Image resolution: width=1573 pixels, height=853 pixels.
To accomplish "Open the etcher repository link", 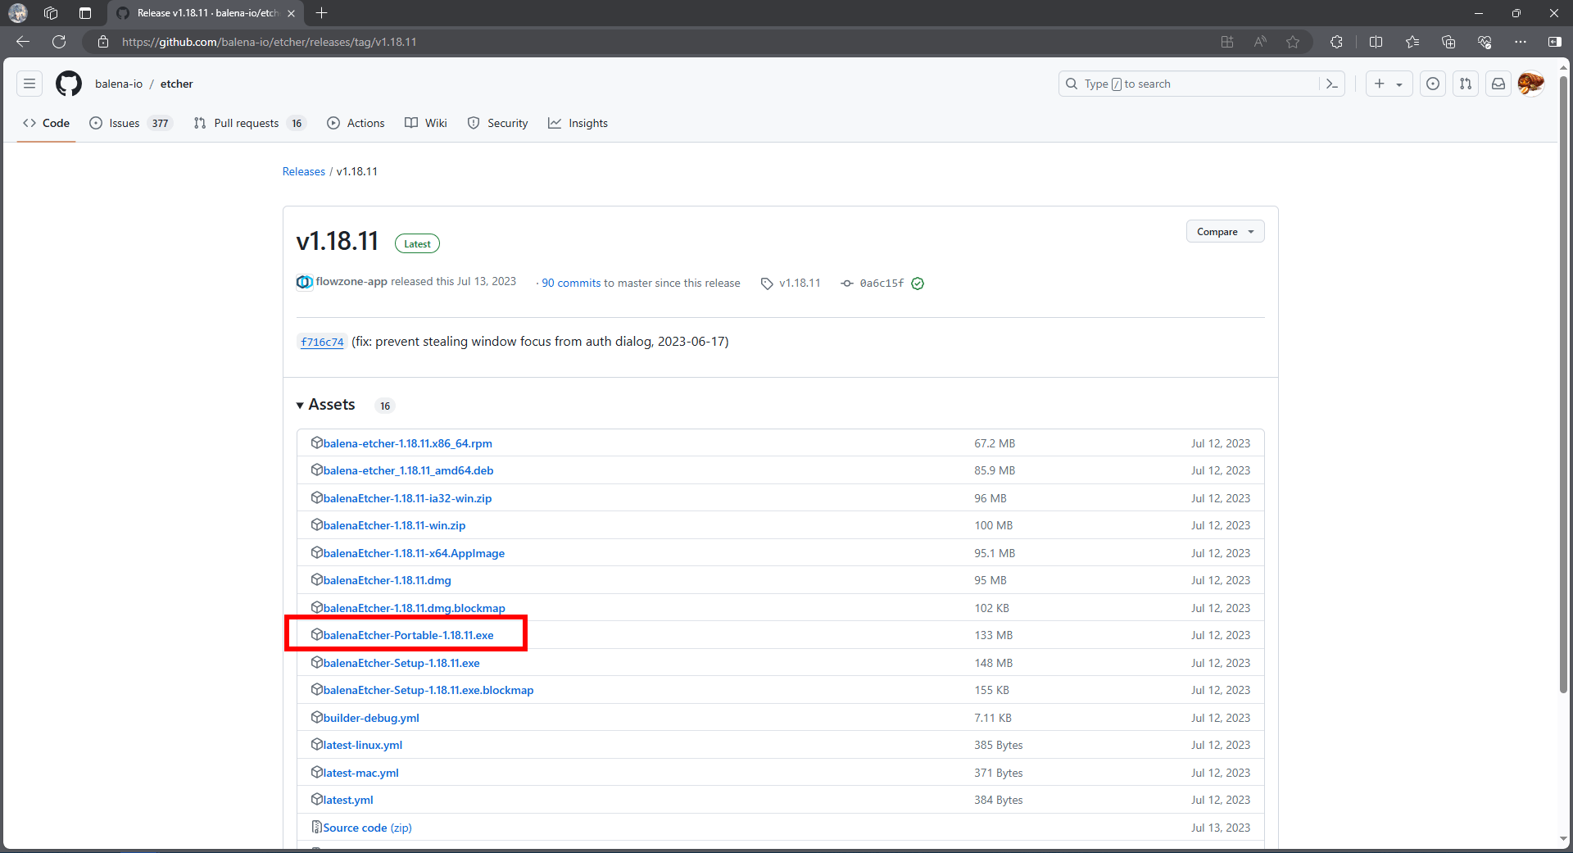I will 176,84.
